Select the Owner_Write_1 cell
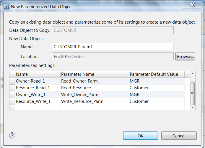This screenshot has width=205, height=148. pos(38,95)
